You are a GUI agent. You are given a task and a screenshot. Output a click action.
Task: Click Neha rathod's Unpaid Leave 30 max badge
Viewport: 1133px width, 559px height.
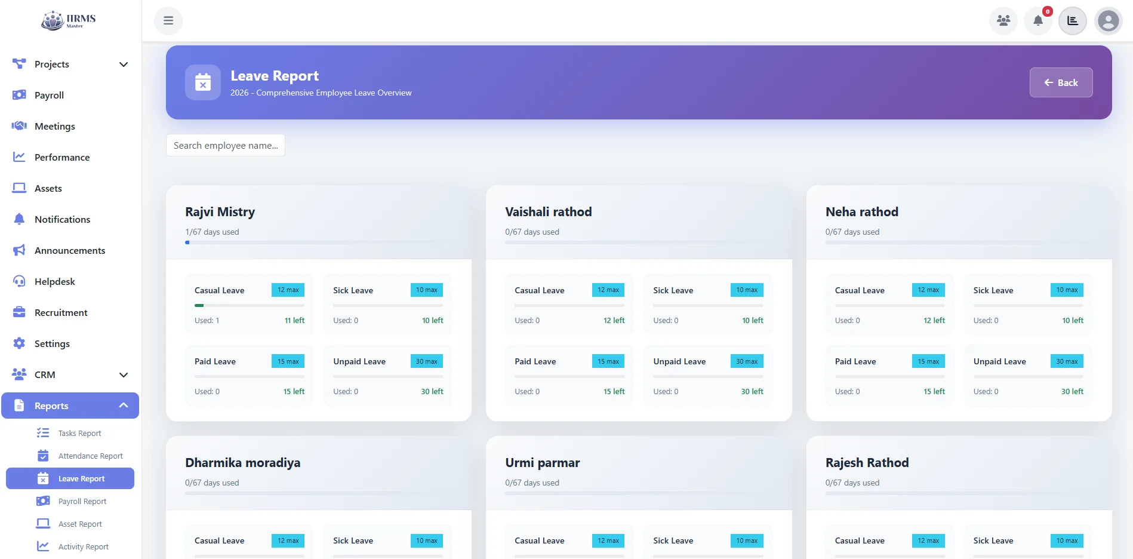1067,361
